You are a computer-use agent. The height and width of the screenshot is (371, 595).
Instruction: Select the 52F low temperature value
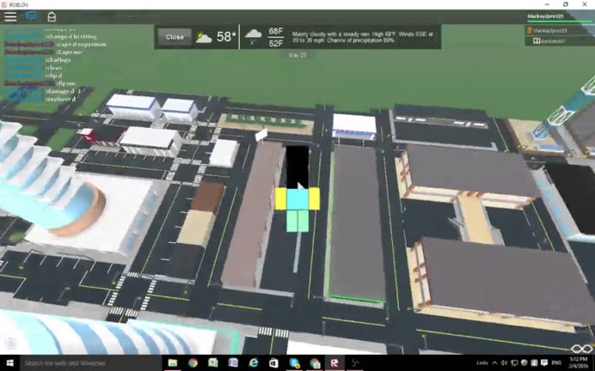tap(275, 43)
